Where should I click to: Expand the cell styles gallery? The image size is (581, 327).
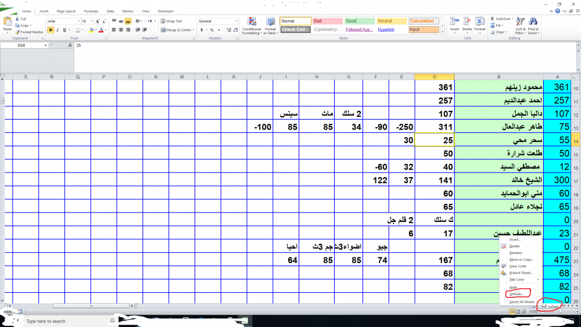coord(442,32)
